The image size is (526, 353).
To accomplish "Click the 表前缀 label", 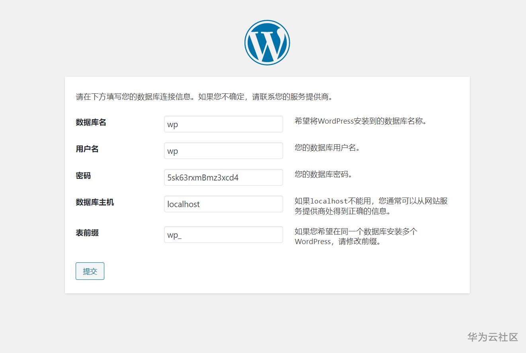I will 87,233.
